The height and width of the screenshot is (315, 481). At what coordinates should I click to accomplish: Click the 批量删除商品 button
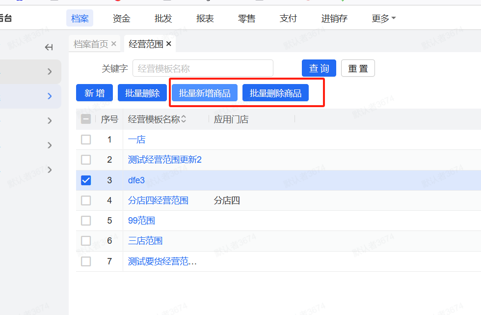click(x=275, y=93)
